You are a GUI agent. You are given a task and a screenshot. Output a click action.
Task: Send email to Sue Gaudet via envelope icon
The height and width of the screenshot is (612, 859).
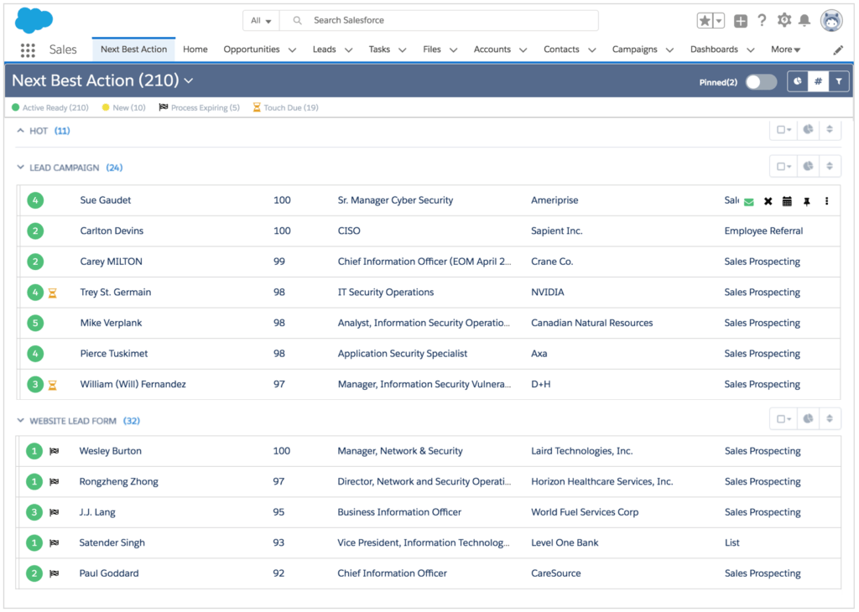749,202
